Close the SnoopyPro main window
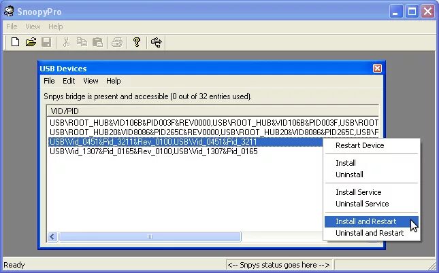This screenshot has width=439, height=273. point(428,12)
